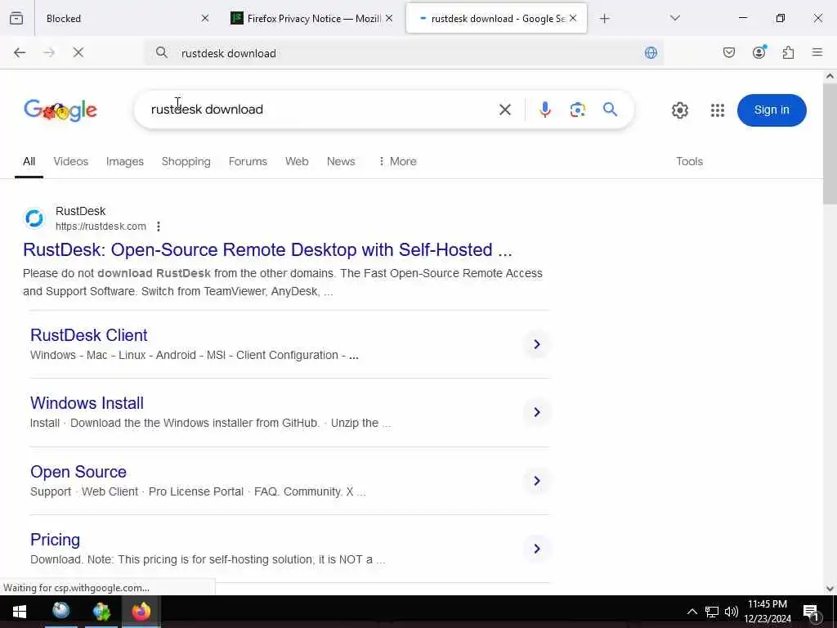Screen dimensions: 837x628
Task: Go back to previous page
Action: 20,52
